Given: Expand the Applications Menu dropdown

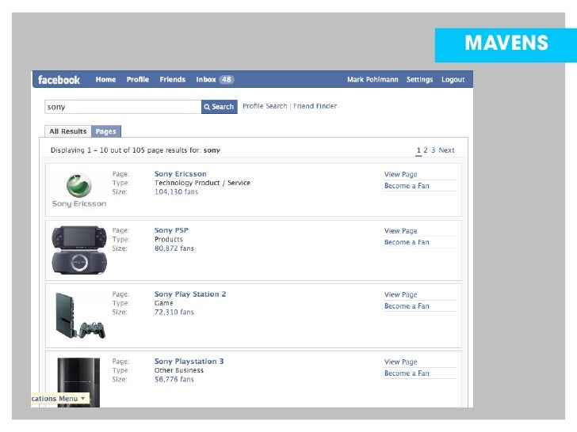Looking at the screenshot, I should [x=59, y=399].
